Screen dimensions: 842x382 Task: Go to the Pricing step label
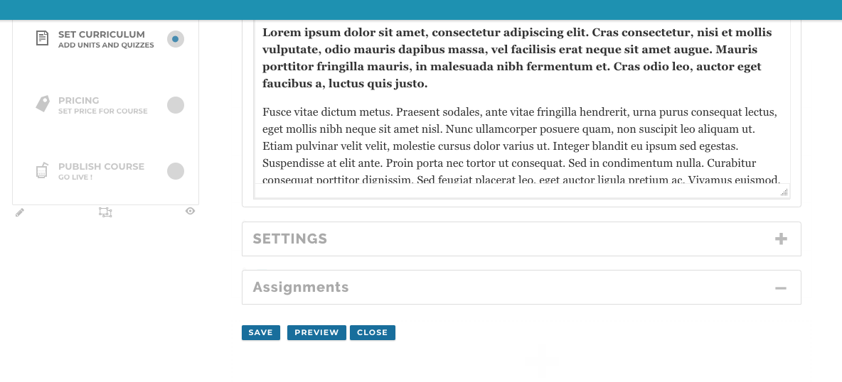click(x=79, y=101)
